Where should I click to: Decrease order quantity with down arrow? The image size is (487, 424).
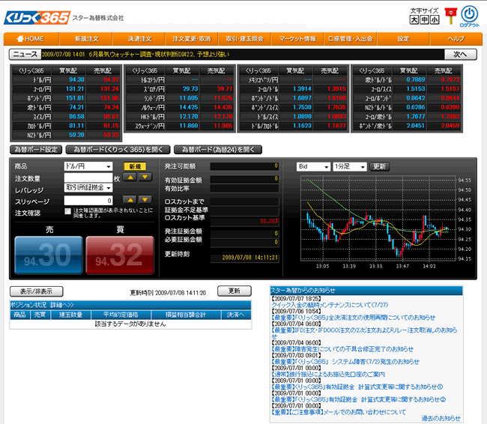coord(145,178)
